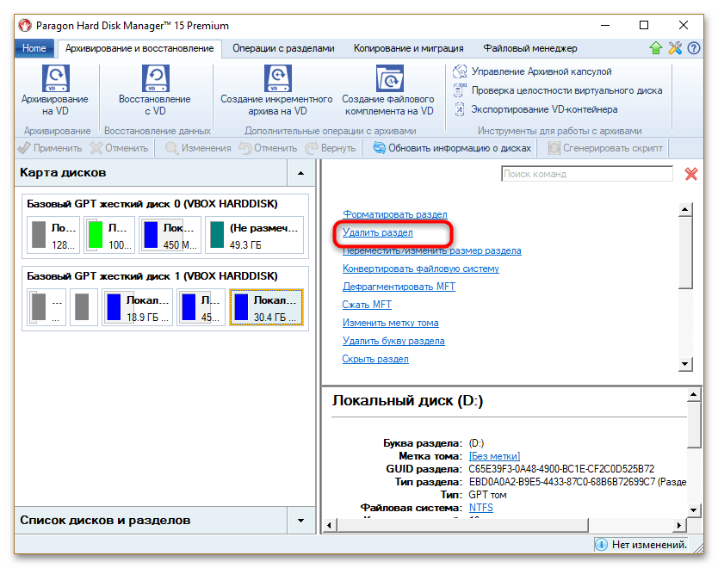Image resolution: width=718 pixels, height=568 pixels.
Task: Expand the Список дисков и разделов panel
Action: (300, 521)
